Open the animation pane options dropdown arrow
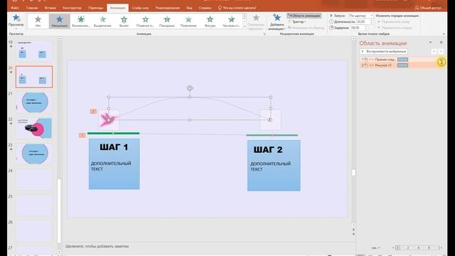The image size is (455, 256). (430, 43)
